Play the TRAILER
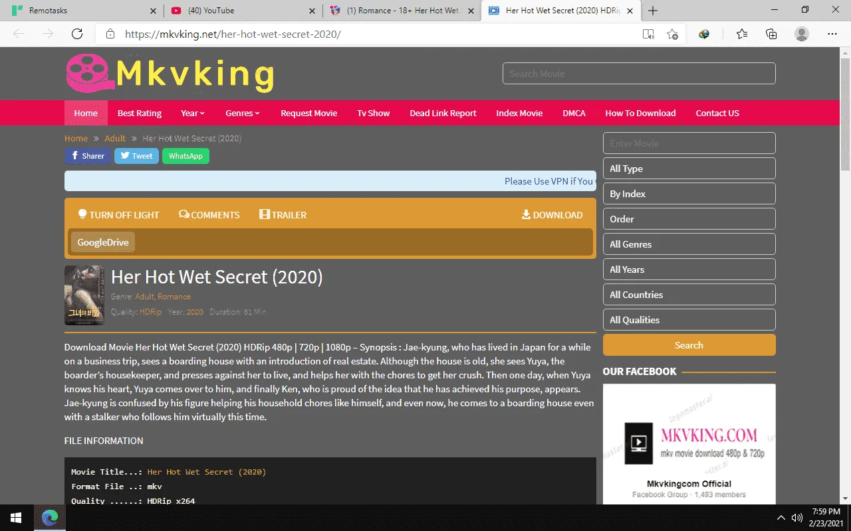This screenshot has width=851, height=531. [283, 214]
